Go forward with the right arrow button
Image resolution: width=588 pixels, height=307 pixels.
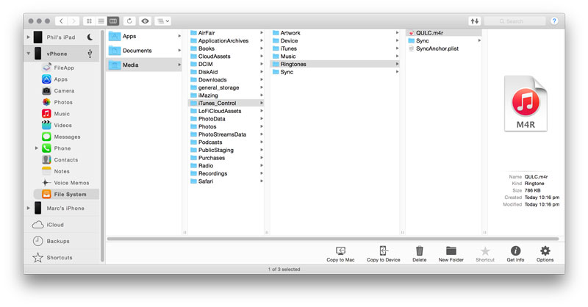[74, 21]
